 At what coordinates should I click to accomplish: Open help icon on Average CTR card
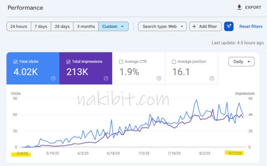click(x=159, y=78)
